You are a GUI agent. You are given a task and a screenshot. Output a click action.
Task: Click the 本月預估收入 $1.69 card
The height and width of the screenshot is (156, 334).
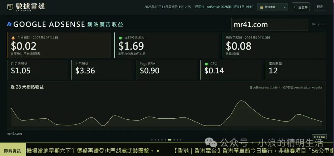tap(166, 45)
